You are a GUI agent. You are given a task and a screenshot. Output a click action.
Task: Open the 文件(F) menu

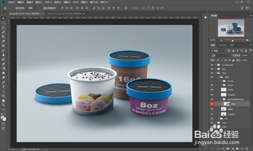coord(11,2)
